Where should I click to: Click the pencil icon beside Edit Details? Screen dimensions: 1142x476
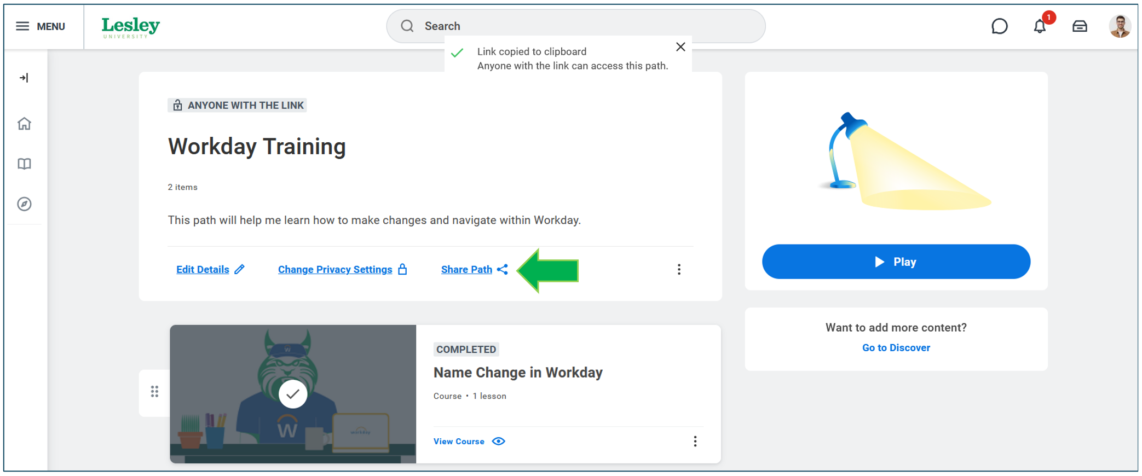tap(239, 269)
